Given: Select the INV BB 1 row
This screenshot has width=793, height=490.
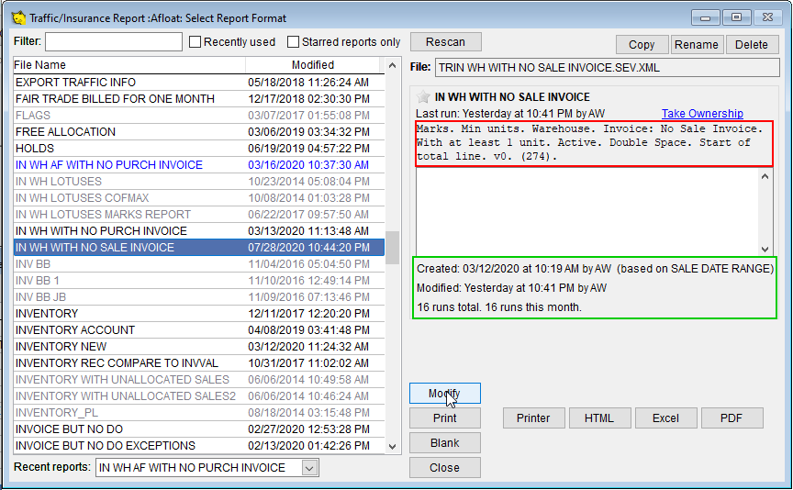Looking at the screenshot, I should 199,280.
